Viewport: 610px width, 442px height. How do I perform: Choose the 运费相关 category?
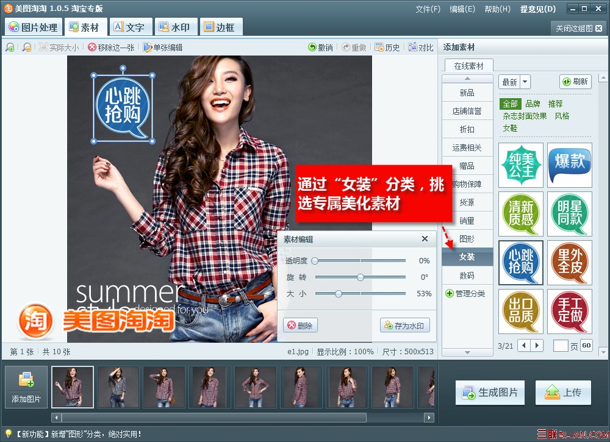point(467,148)
